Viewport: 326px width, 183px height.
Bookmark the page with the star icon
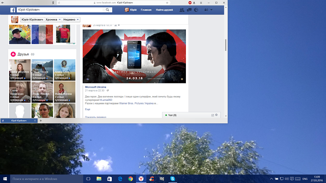(167, 3)
